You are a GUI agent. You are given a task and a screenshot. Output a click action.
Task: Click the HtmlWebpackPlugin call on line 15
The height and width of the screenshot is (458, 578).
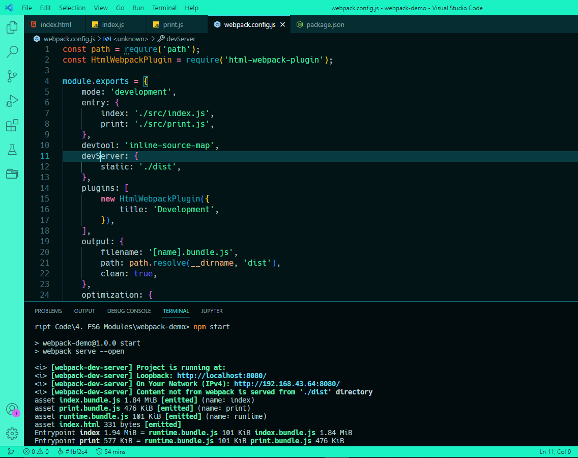click(160, 199)
